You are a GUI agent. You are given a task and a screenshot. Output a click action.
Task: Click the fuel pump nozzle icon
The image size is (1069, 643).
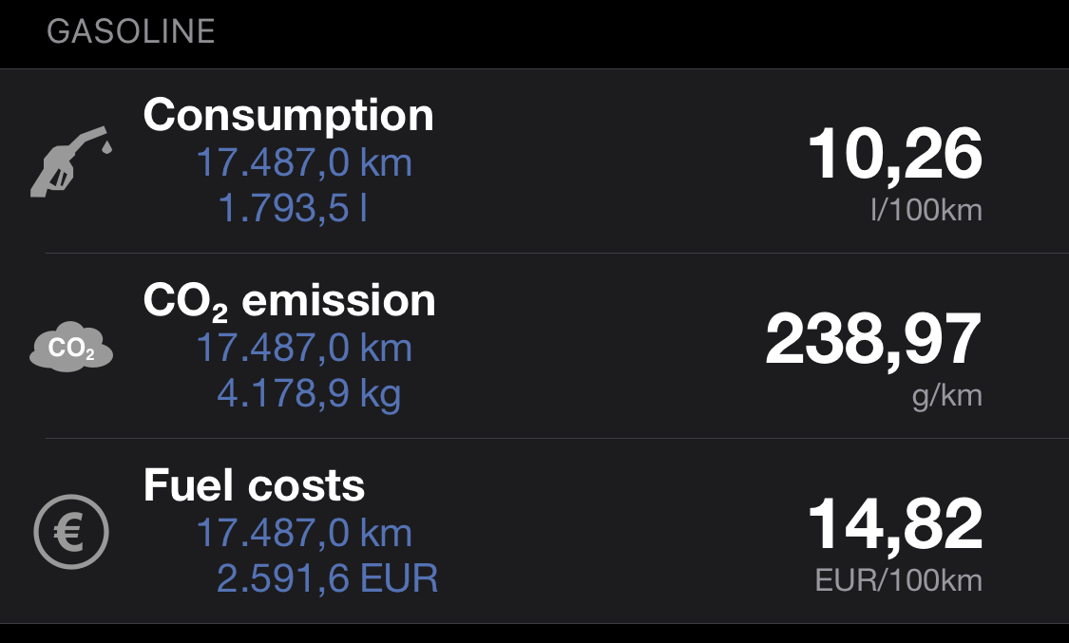point(71,162)
